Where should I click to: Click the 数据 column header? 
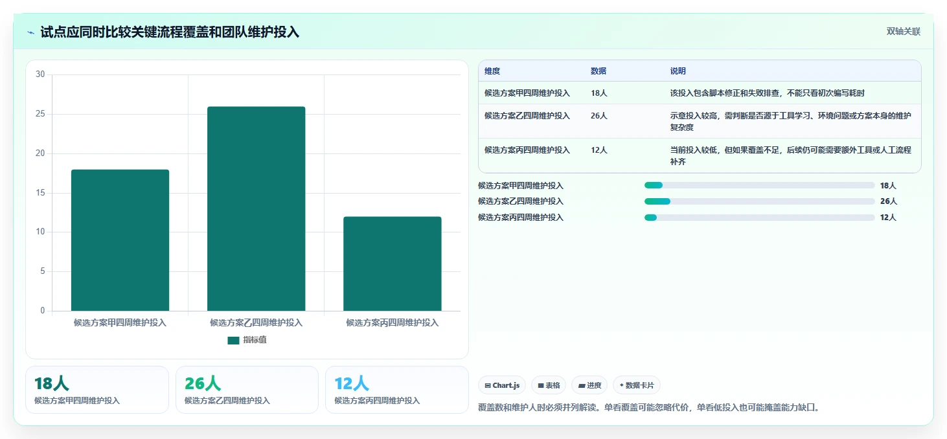599,71
